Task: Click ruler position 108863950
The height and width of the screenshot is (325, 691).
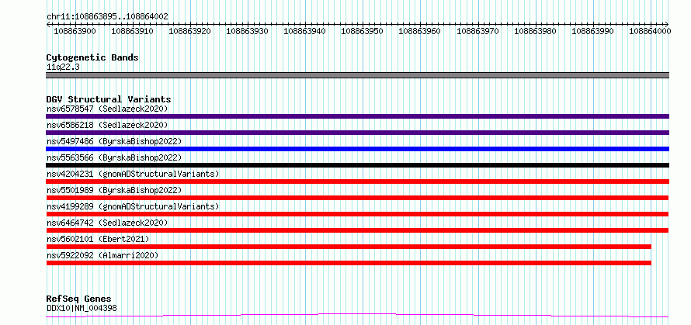Action: click(362, 31)
